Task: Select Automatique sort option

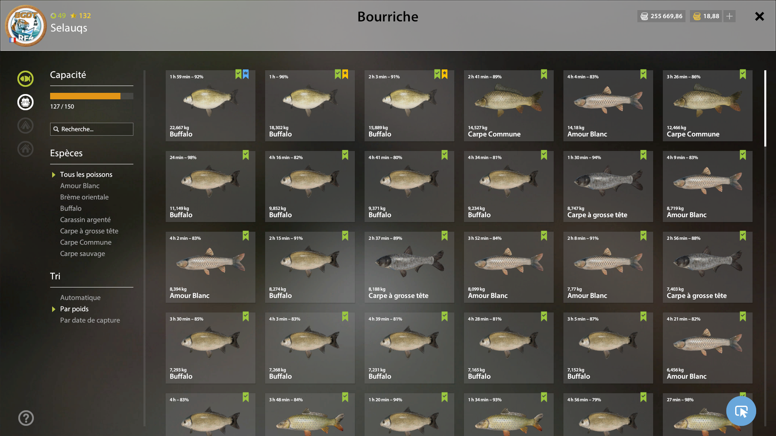Action: tap(80, 298)
